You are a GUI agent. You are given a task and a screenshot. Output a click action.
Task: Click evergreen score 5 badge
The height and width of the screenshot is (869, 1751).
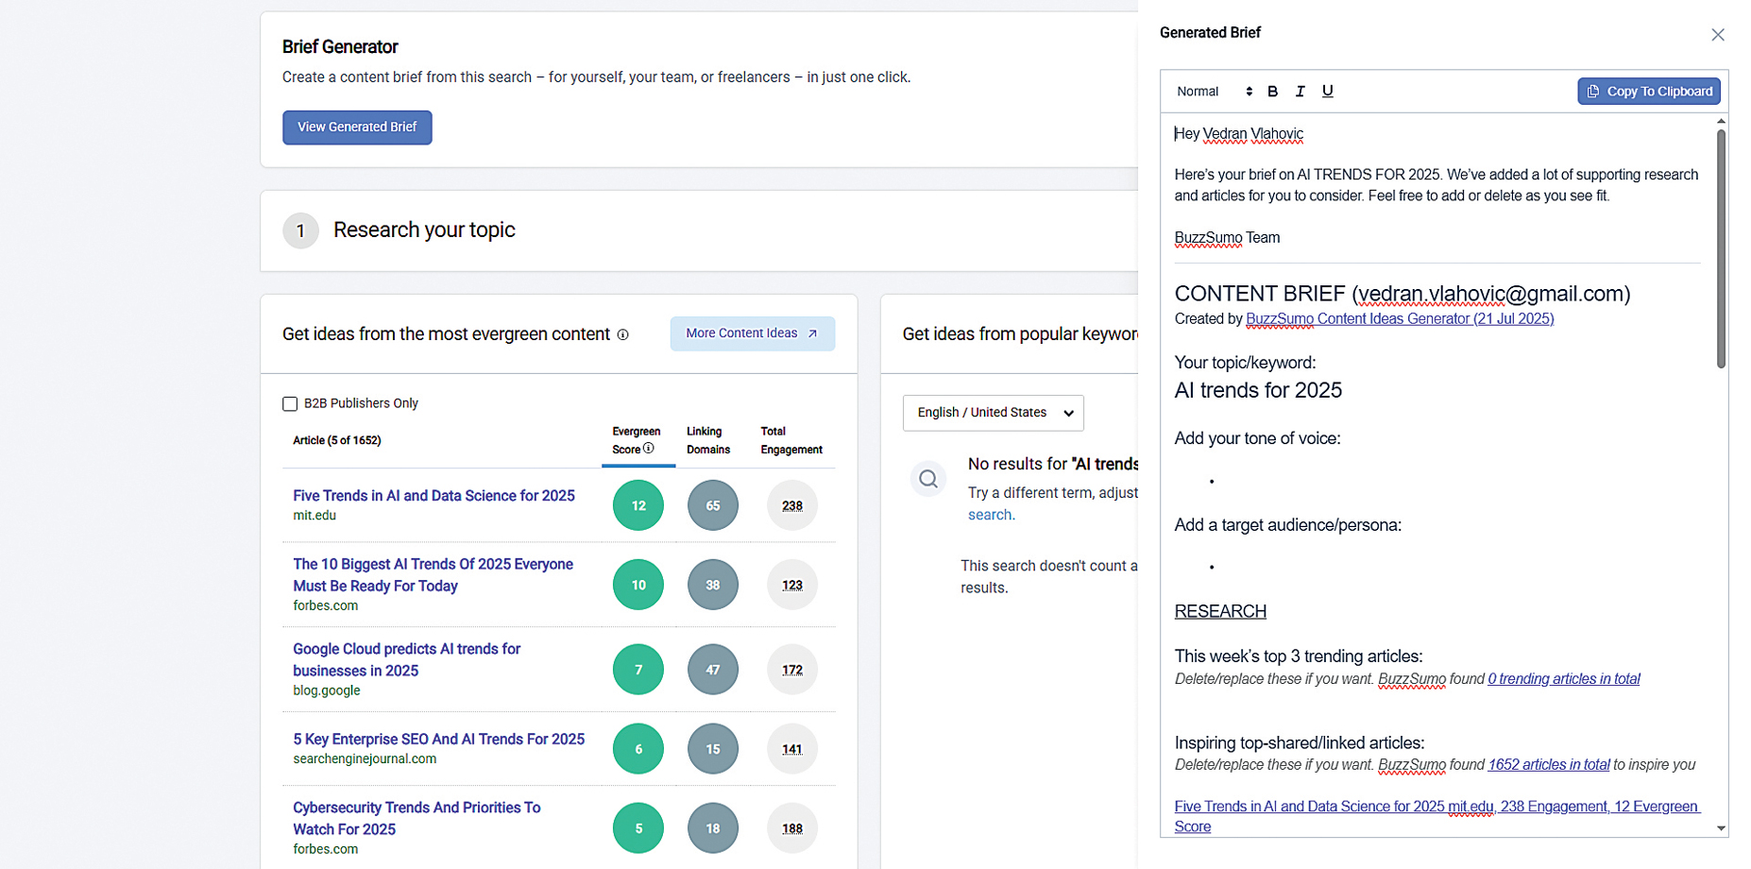(638, 828)
